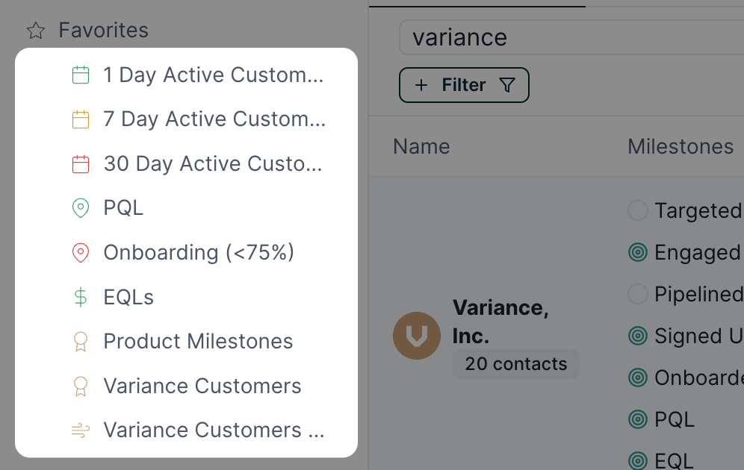Click orange calendar icon for 7 Day Active
This screenshot has height=470, width=744.
click(x=81, y=119)
